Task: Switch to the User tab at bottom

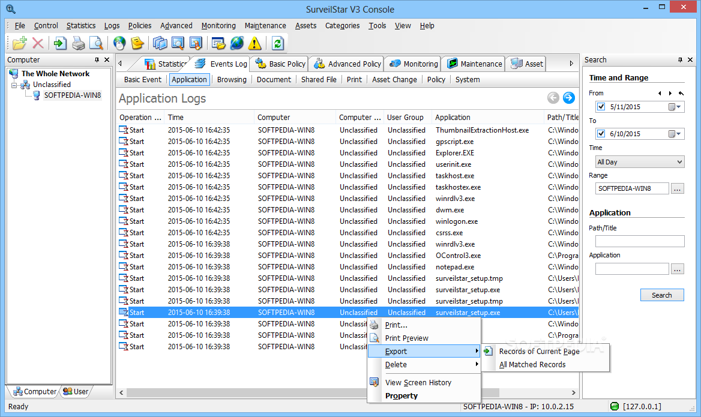Action: (76, 392)
